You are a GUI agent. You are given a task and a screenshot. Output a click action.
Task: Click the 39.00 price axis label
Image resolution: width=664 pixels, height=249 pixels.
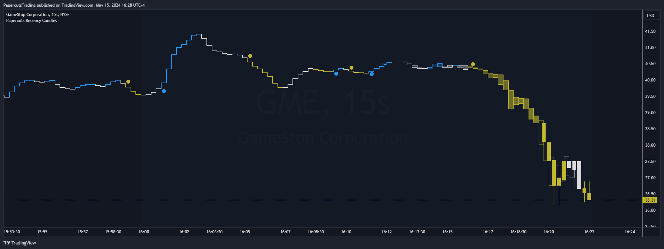650,113
